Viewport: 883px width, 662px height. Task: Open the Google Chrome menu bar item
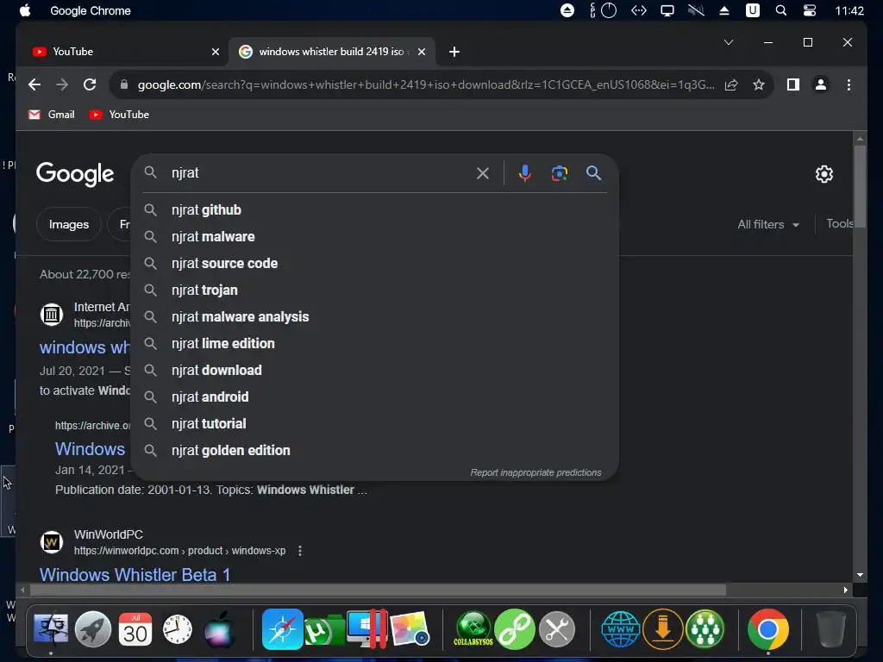point(90,10)
